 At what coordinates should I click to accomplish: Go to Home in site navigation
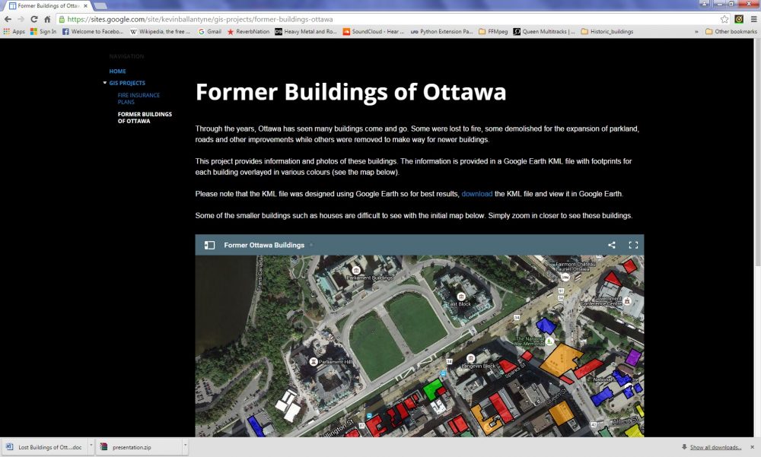117,71
